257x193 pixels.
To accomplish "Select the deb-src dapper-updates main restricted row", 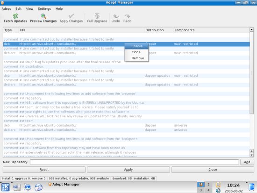I will [126, 85].
